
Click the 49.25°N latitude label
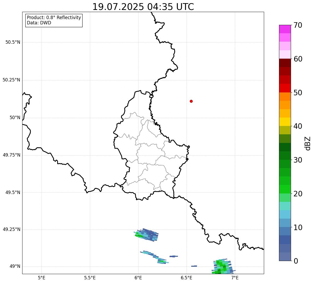11,229
